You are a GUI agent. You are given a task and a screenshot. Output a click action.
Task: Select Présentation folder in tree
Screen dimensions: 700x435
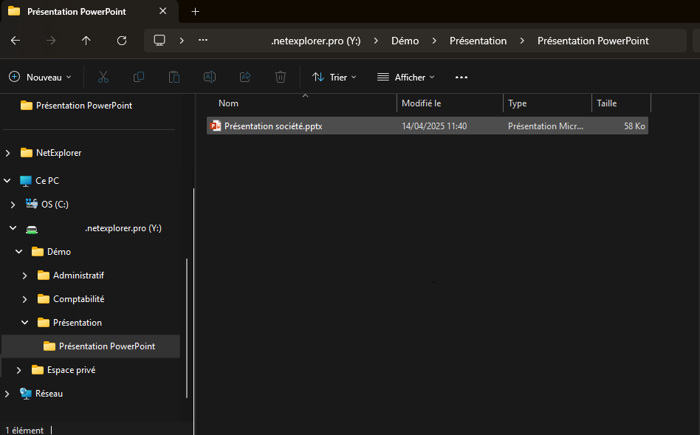point(69,323)
